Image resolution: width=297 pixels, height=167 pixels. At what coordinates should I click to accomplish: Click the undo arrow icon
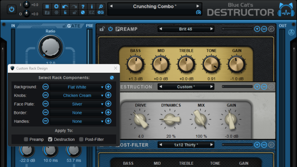pyautogui.click(x=65, y=7)
